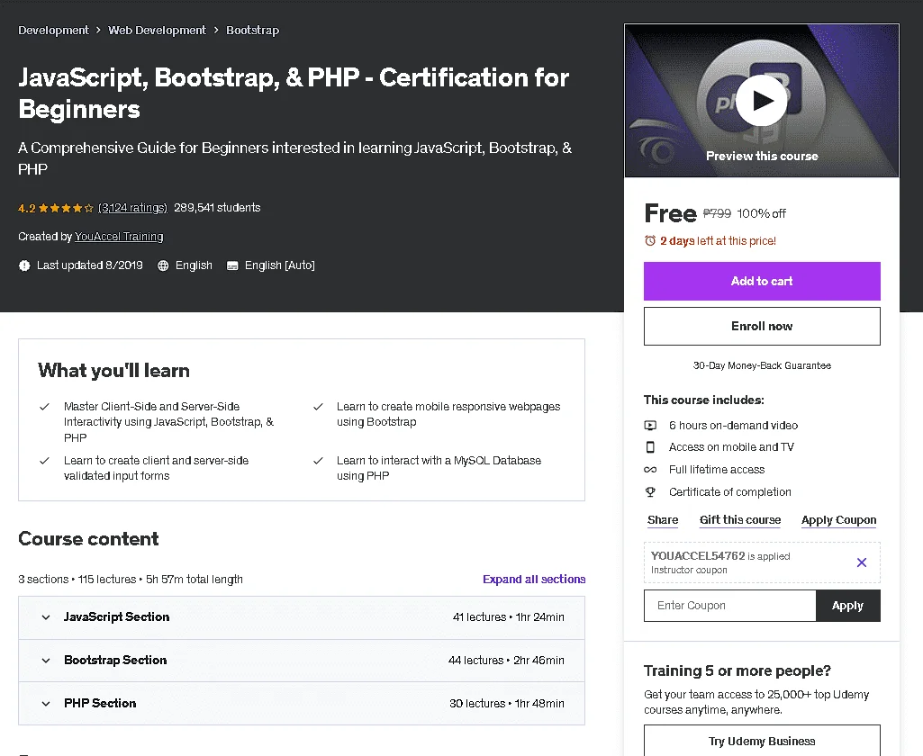
Task: Click the 4.2 rating number
Action: pos(26,208)
